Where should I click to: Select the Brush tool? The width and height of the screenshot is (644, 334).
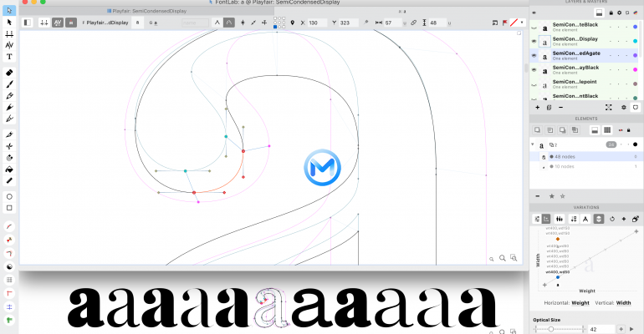pos(9,84)
